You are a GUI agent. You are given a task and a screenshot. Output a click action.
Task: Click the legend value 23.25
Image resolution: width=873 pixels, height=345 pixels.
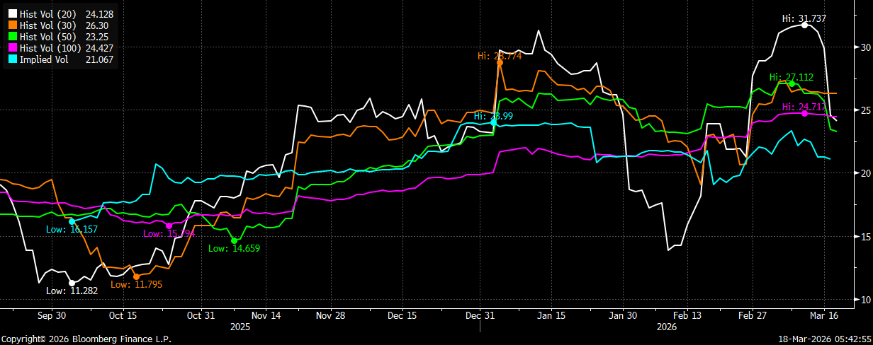pos(96,37)
